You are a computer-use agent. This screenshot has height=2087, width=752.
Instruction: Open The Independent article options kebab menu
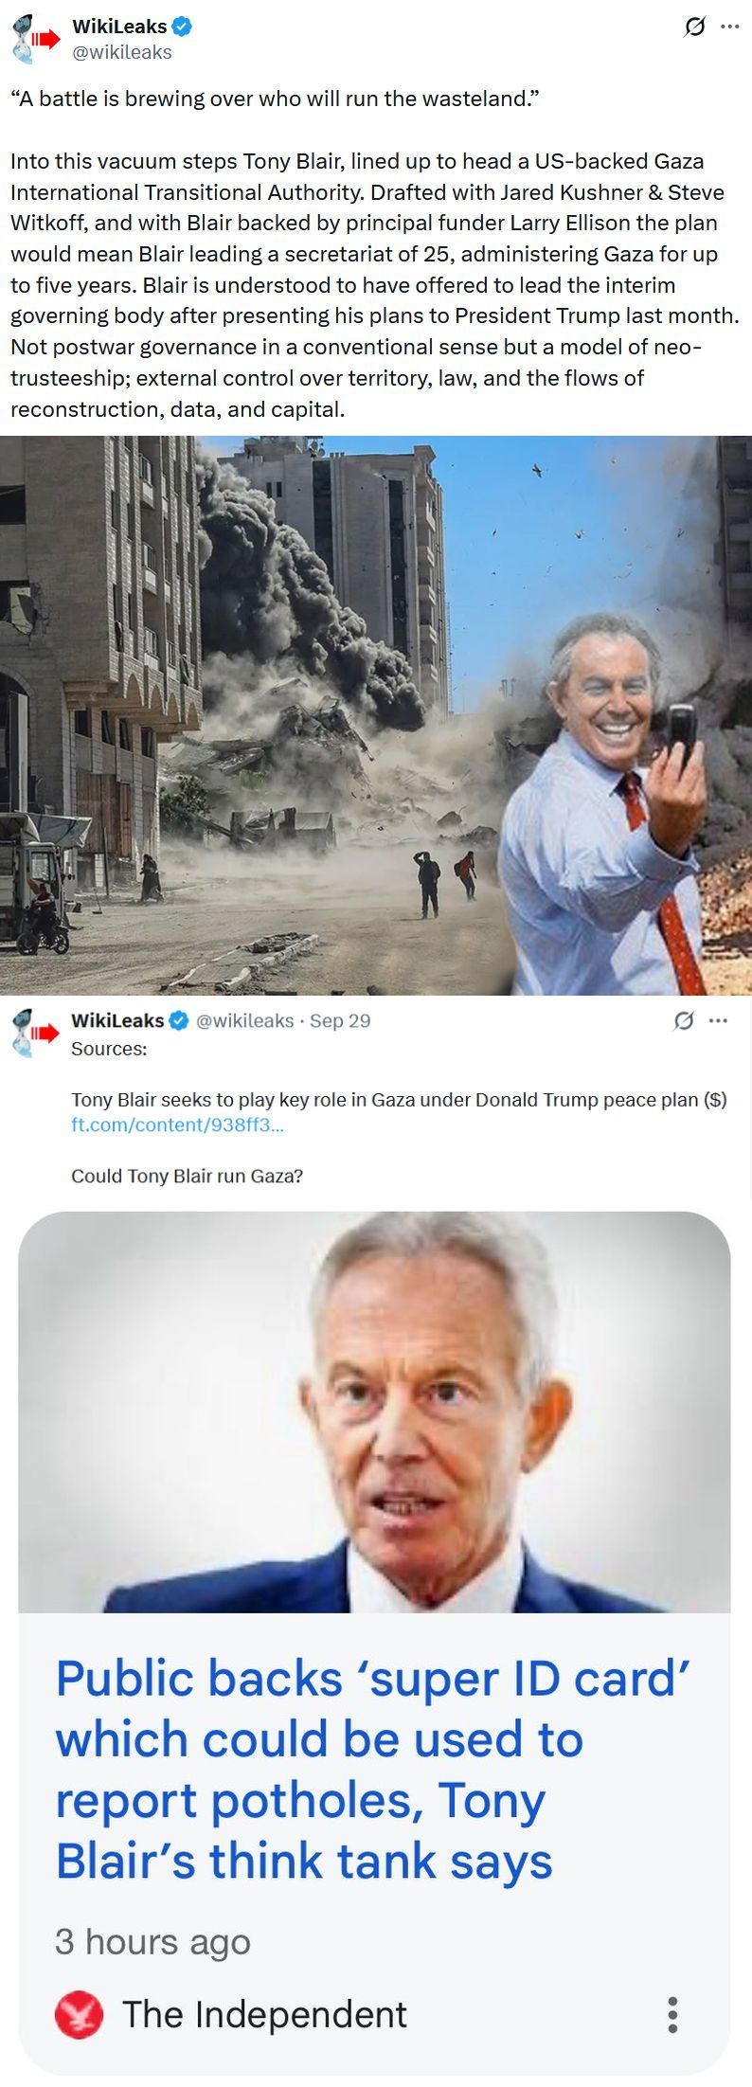[672, 2015]
